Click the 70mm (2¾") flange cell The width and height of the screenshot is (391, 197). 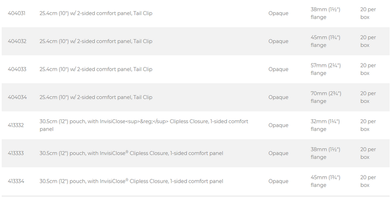coord(326,97)
